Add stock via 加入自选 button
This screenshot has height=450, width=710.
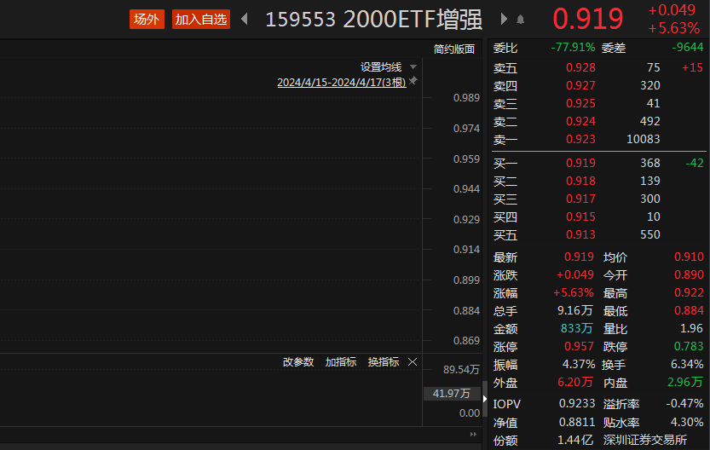pyautogui.click(x=201, y=19)
